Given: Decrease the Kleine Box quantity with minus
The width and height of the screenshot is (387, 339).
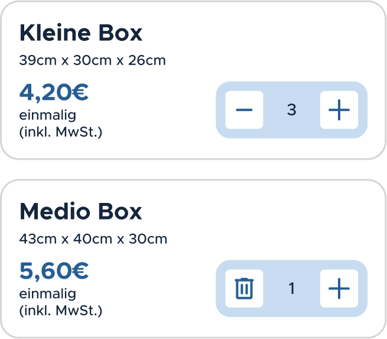Looking at the screenshot, I should [x=244, y=109].
